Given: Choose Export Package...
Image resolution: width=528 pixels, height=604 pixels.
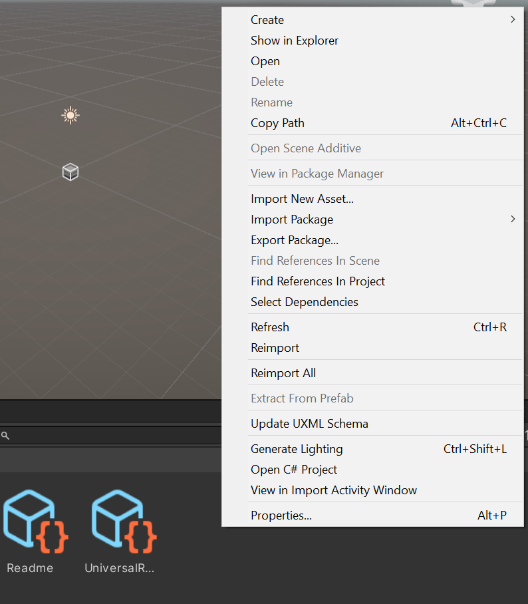Looking at the screenshot, I should coord(372,240).
